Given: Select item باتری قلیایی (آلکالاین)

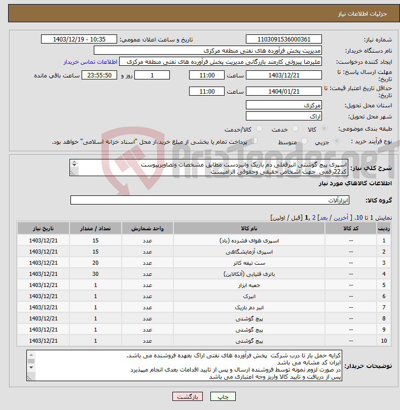Looking at the screenshot, I should coord(249,274).
